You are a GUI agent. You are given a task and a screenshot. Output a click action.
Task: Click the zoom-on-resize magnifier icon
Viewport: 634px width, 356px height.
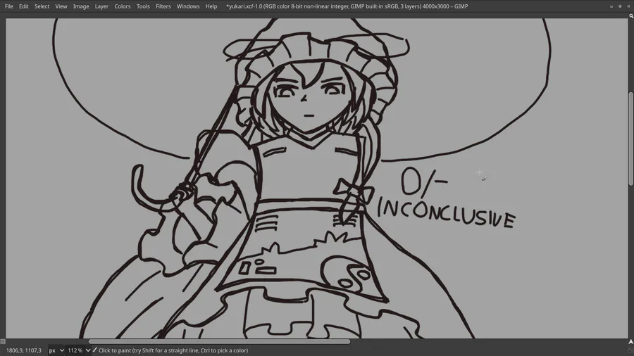coord(631,15)
